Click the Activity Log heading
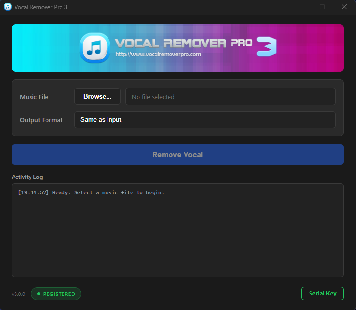The width and height of the screenshot is (356, 310). coord(27,177)
